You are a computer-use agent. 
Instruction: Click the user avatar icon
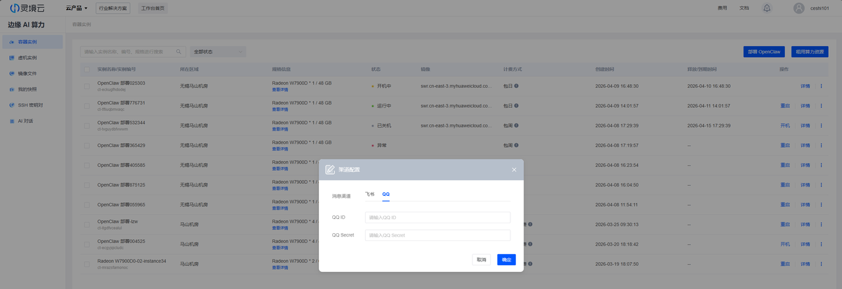coord(799,8)
